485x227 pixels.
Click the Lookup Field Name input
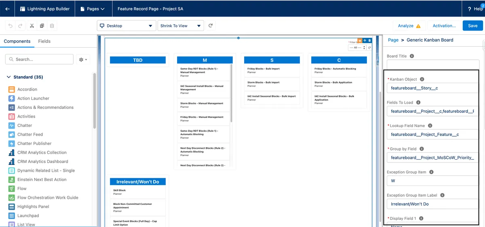(x=433, y=134)
